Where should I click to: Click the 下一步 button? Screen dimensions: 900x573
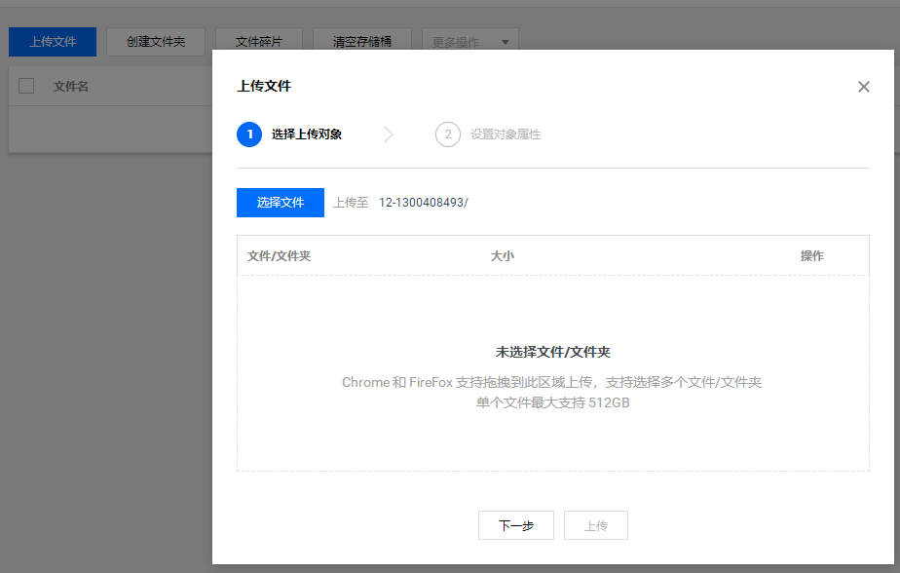[x=515, y=525]
